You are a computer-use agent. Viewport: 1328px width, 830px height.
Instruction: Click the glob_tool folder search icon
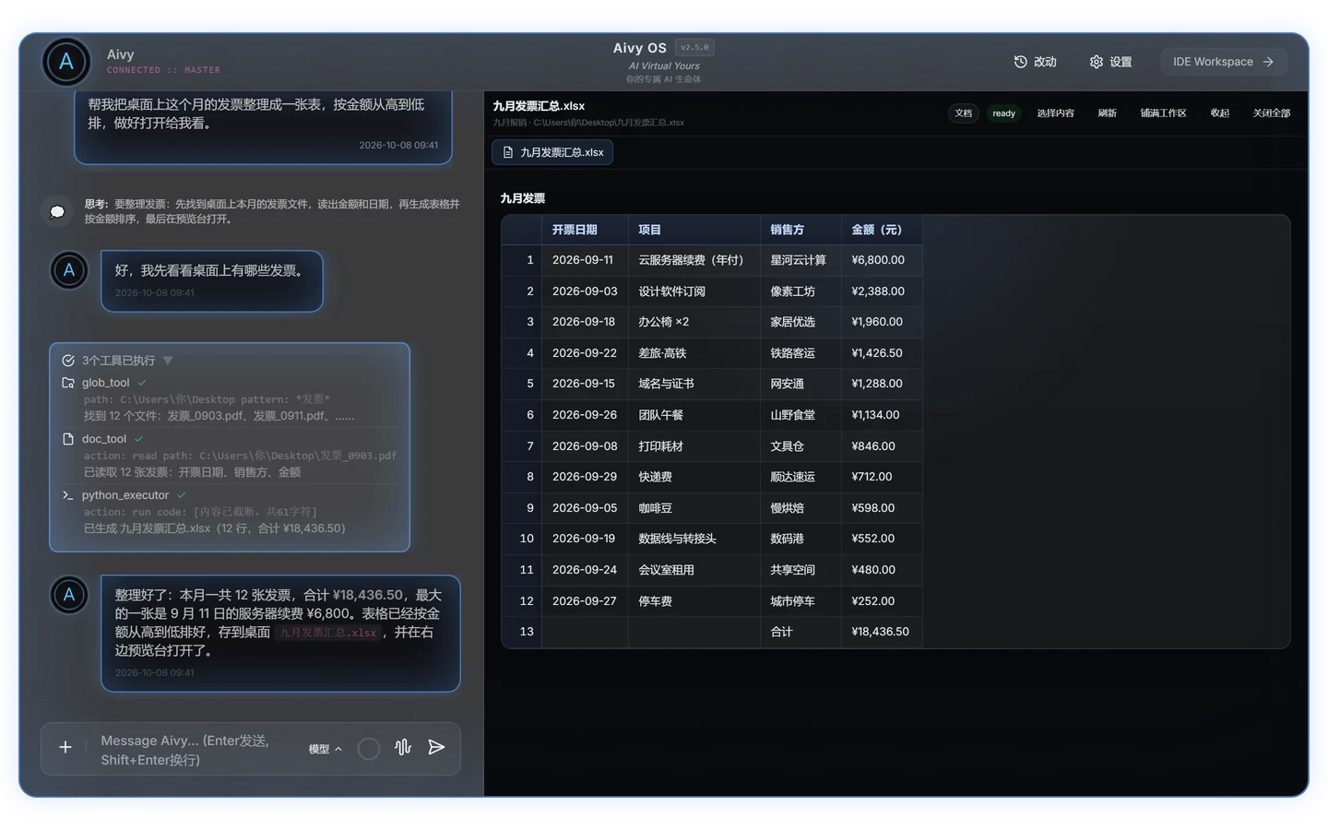(x=68, y=383)
